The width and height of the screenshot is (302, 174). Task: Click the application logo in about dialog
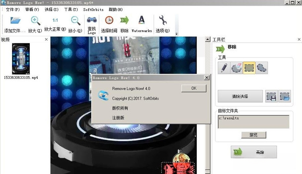point(103,95)
